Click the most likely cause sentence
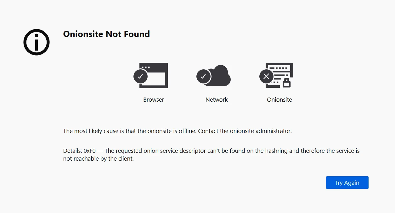395x213 pixels. pos(178,131)
